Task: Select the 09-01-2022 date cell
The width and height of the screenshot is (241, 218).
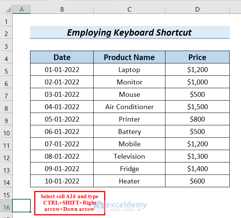Action: (x=62, y=168)
